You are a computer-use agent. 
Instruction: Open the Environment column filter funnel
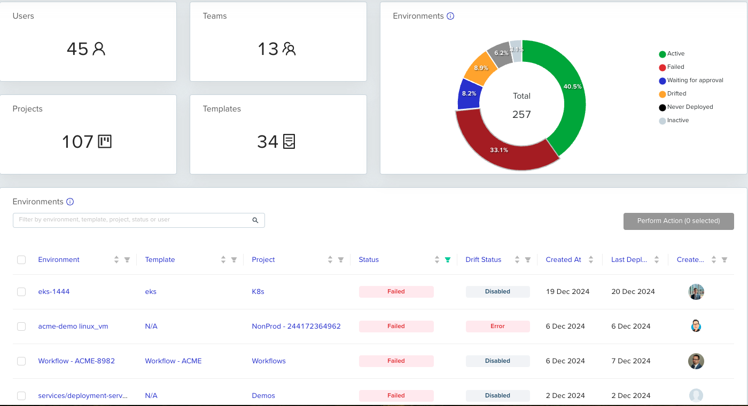click(127, 260)
